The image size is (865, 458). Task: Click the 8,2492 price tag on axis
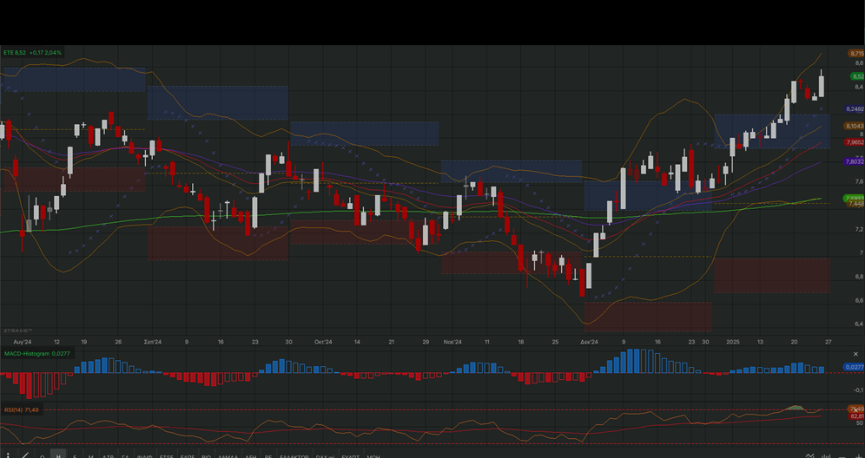click(855, 109)
